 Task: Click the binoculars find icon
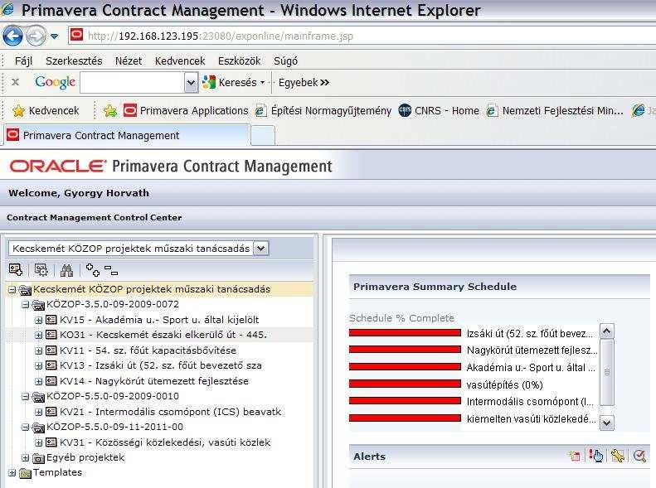(x=66, y=270)
